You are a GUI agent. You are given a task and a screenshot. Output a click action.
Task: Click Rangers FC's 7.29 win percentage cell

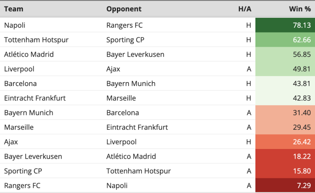285,185
